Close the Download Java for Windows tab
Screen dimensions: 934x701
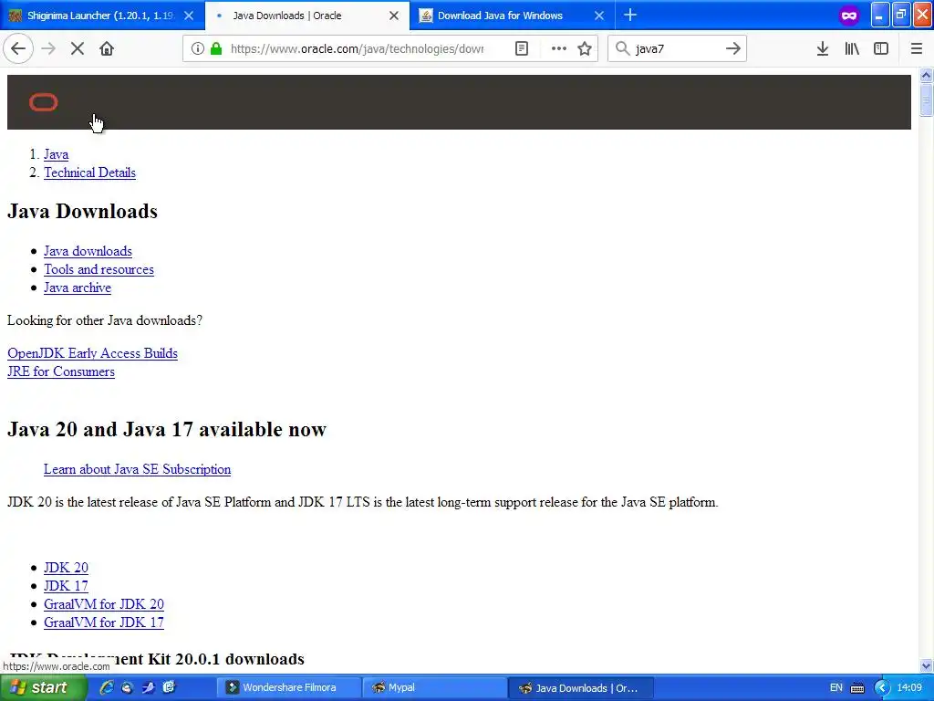[599, 16]
